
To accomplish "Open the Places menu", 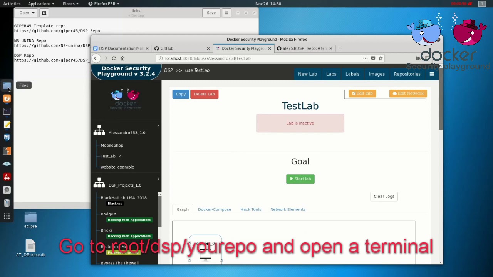I will pos(70,3).
